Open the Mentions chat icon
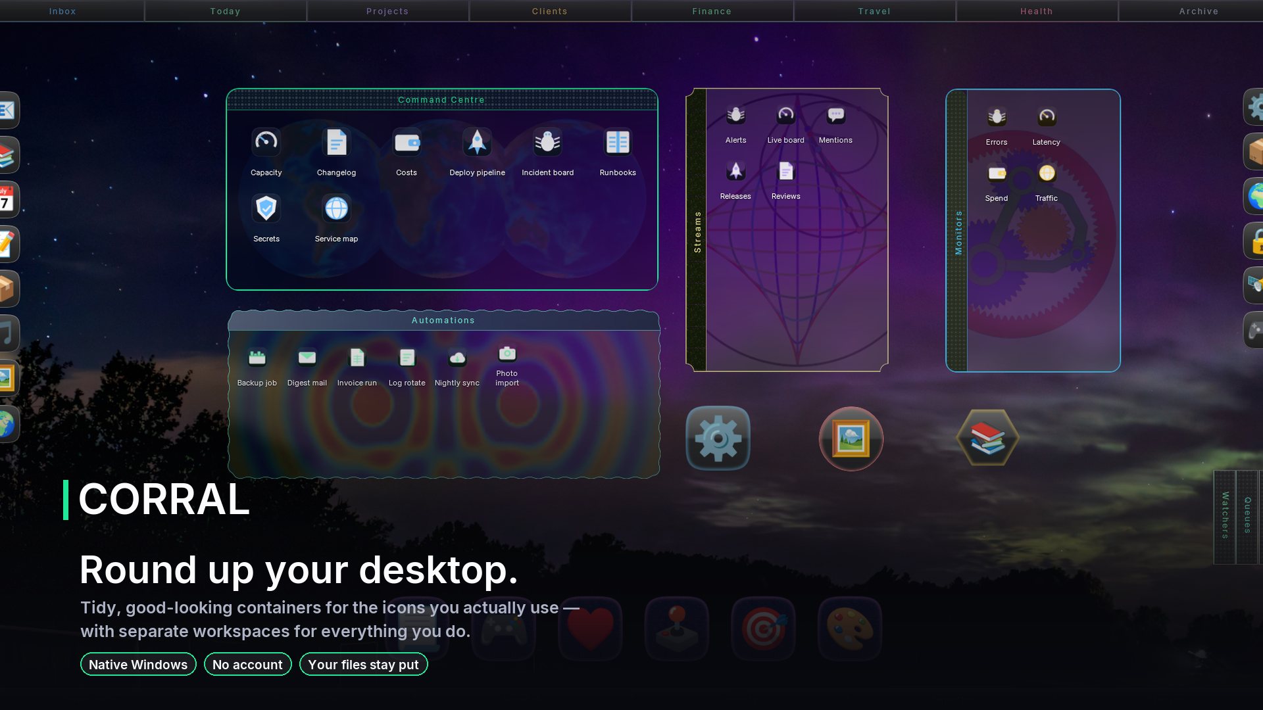1263x710 pixels. point(835,115)
